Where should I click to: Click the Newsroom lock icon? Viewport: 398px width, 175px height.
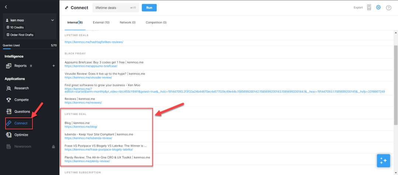click(53, 147)
